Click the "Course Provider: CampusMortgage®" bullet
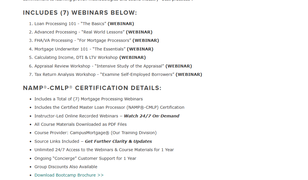 pos(95,133)
